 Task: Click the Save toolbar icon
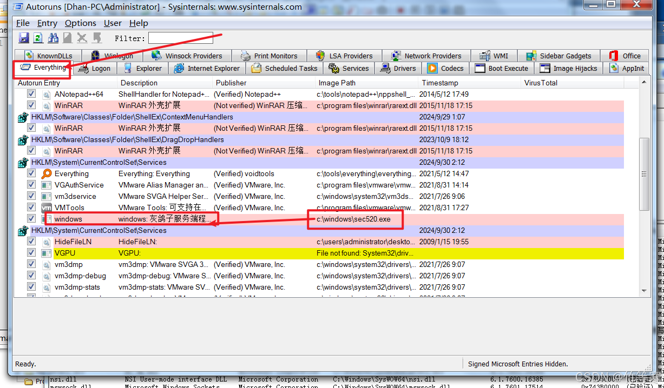24,38
